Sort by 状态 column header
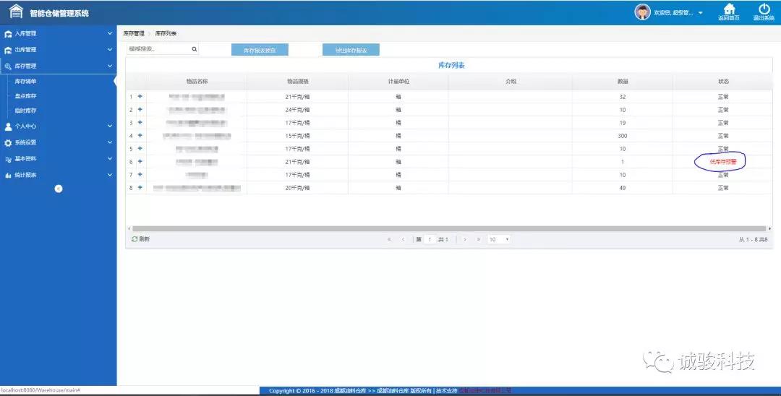The image size is (781, 396). (723, 82)
